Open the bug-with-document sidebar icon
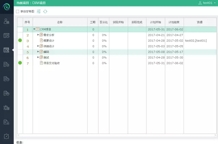218x144 pixels. [6, 108]
